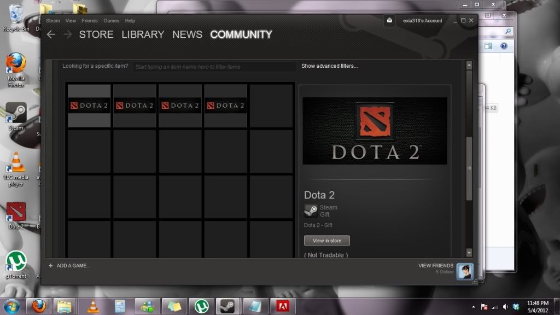Click the plus icon for Add a Game
The width and height of the screenshot is (560, 315).
[x=51, y=265]
